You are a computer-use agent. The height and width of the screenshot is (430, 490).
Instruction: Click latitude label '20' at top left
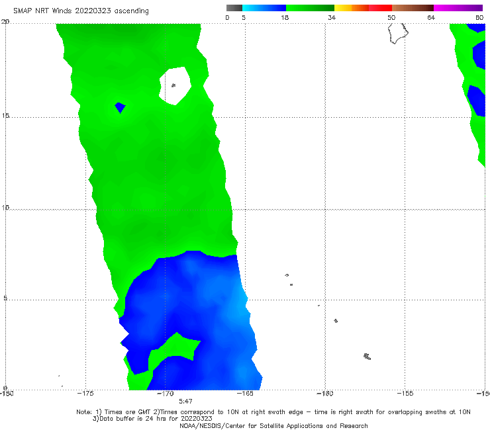pos(5,22)
